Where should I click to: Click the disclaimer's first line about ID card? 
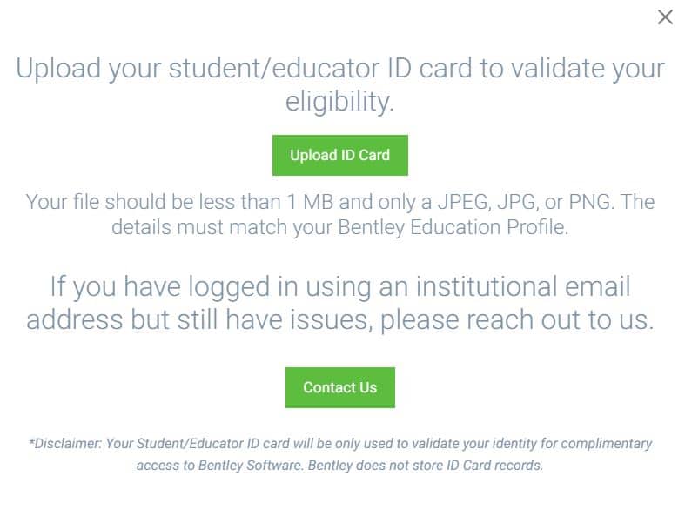point(339,444)
